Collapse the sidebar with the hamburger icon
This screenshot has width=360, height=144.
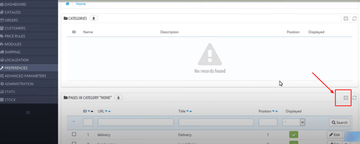28,112
